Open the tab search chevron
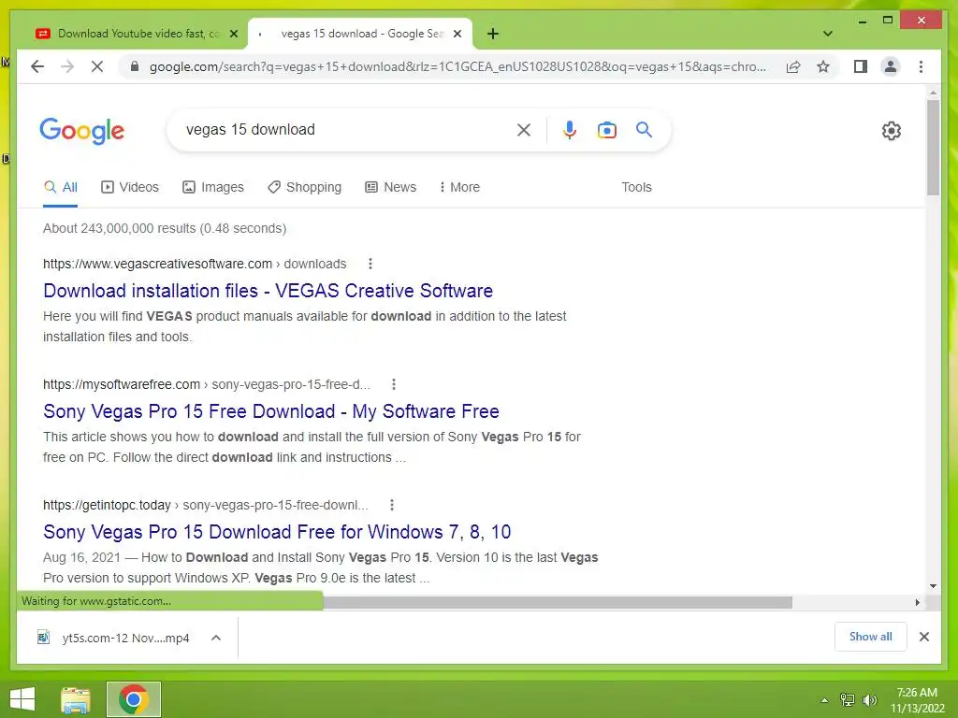The image size is (958, 718). click(828, 34)
